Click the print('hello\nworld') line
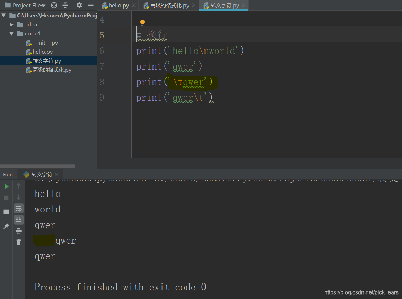 pos(190,51)
